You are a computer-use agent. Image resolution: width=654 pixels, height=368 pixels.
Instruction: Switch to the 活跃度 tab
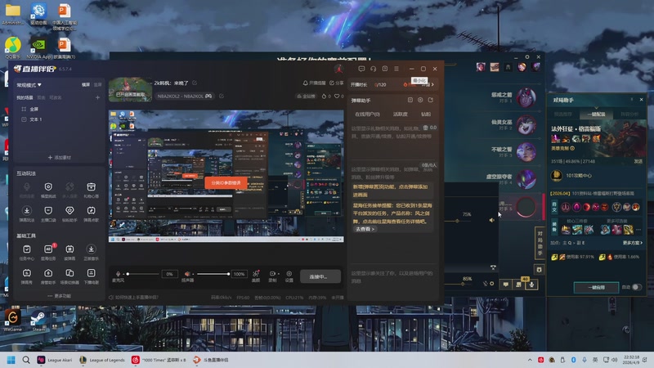(401, 114)
